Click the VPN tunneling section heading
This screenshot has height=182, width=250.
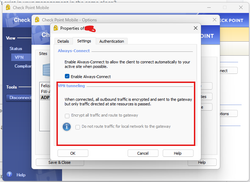71,86
